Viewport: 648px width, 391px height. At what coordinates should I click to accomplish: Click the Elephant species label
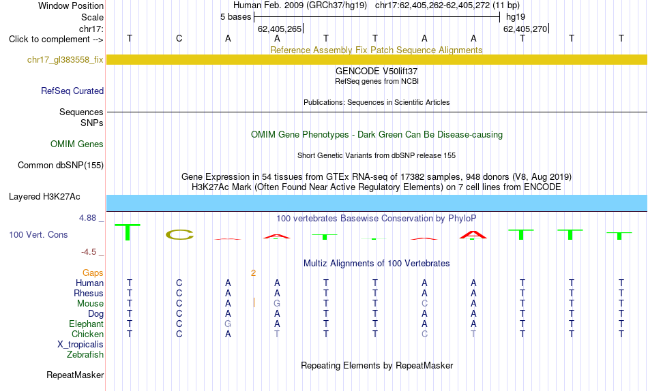point(87,324)
